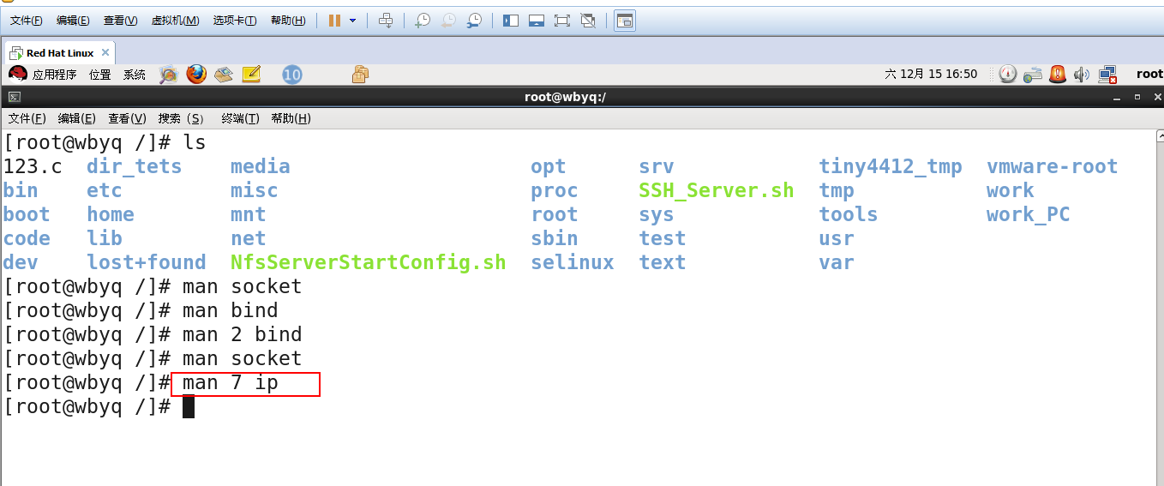Click the orange pause virtual machine button

tap(335, 21)
